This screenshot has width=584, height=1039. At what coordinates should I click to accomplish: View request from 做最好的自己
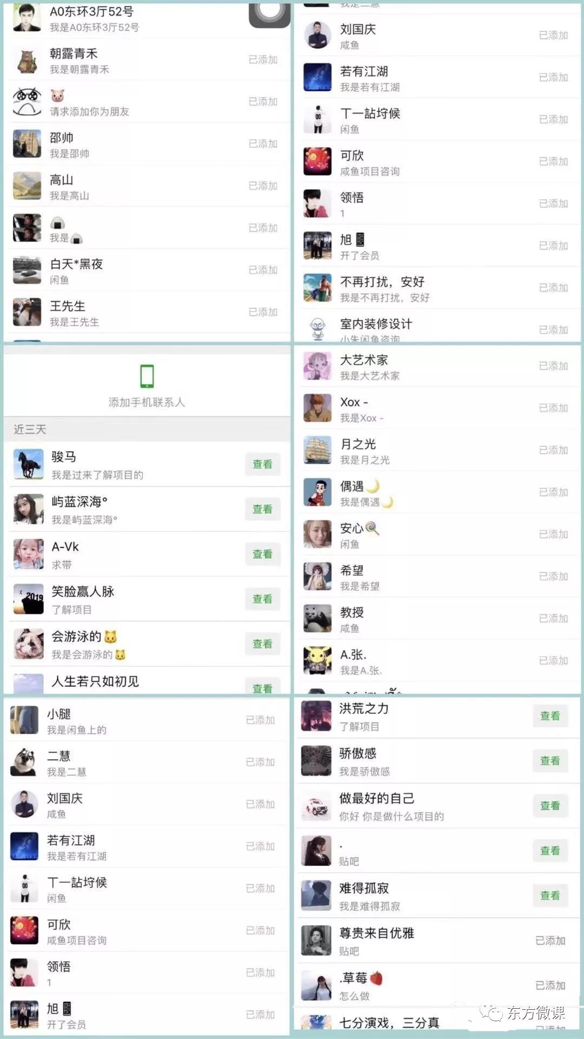550,806
